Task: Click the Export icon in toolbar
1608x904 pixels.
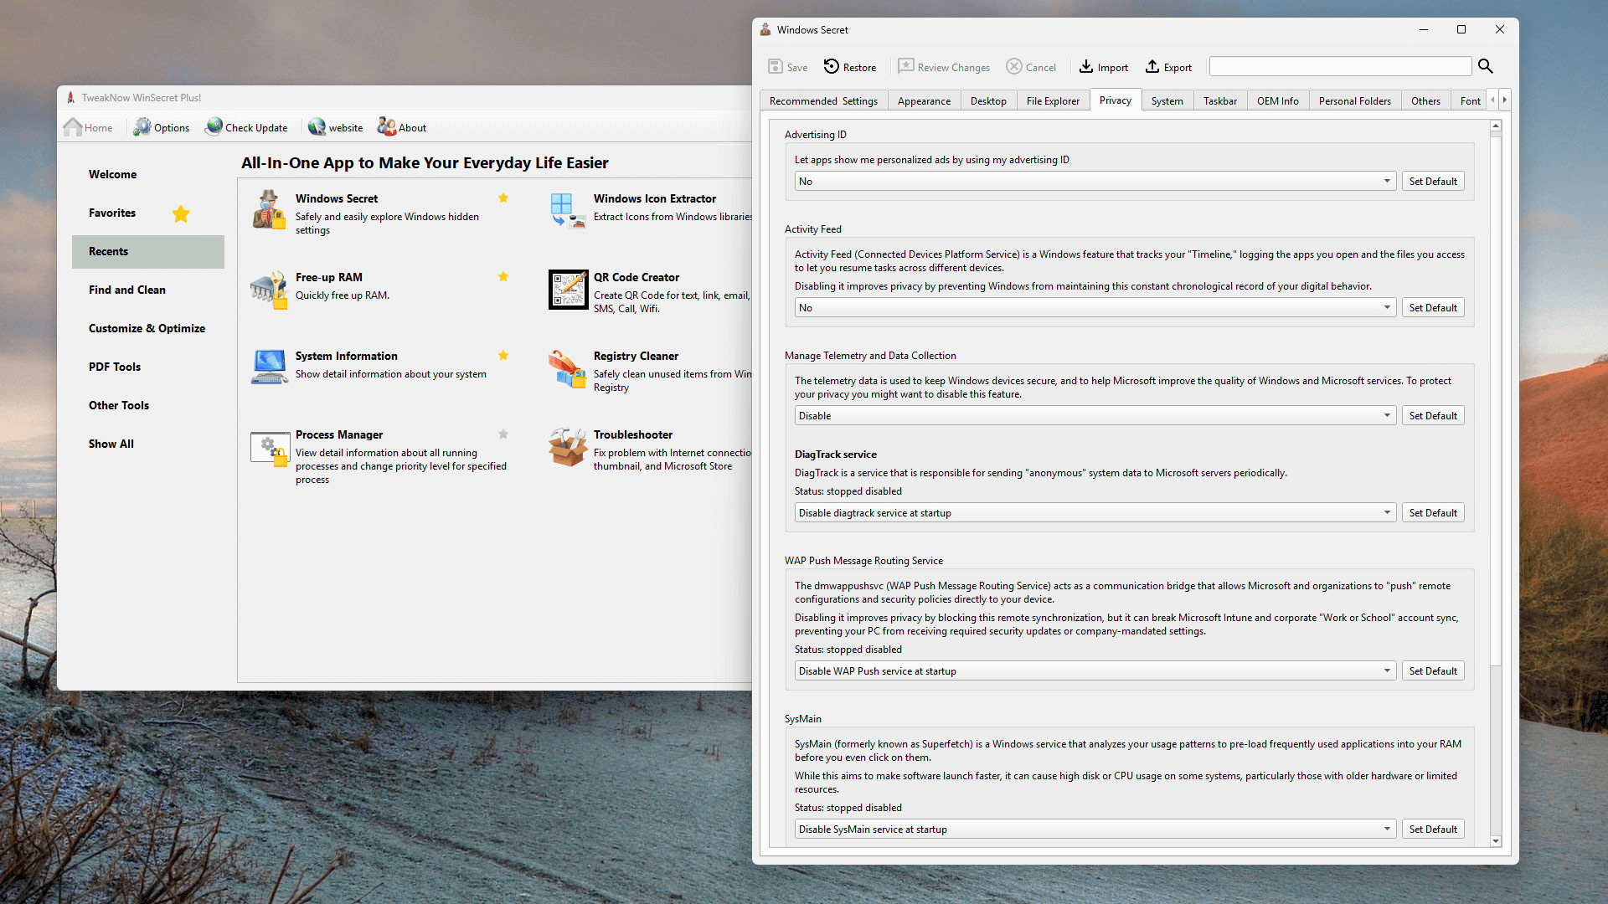Action: coord(1152,67)
